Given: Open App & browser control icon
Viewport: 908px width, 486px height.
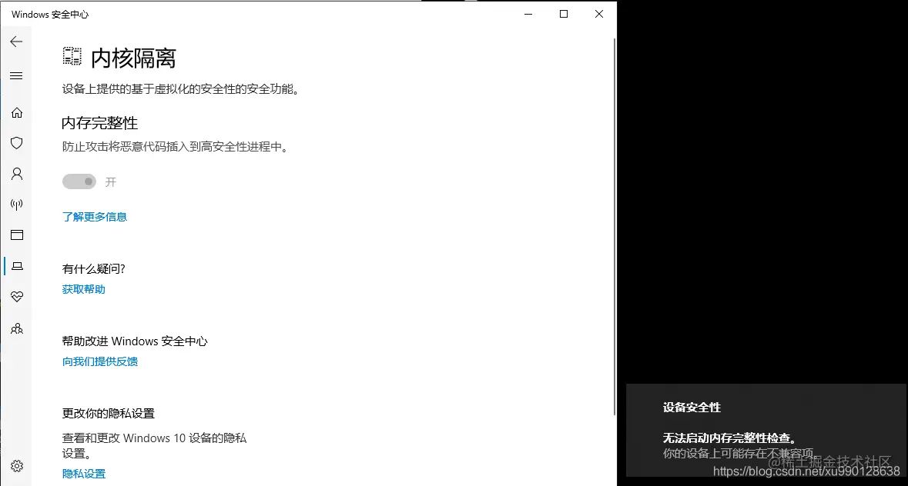Looking at the screenshot, I should 17,235.
